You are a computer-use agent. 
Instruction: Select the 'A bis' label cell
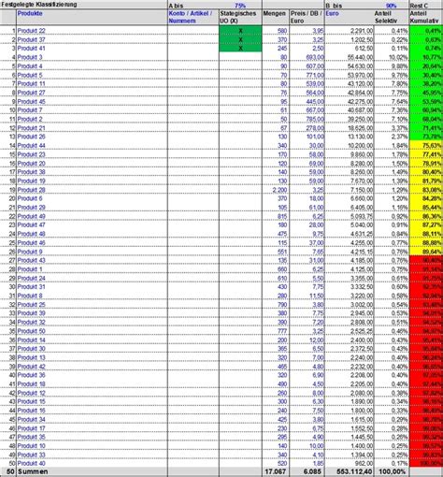point(176,6)
